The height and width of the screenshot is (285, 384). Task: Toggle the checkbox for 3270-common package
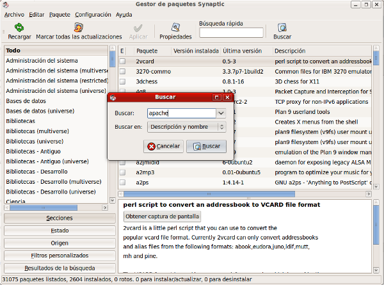(x=122, y=72)
